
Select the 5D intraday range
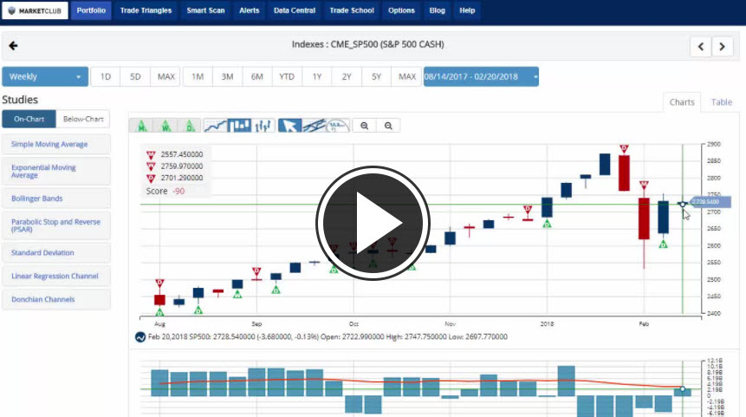(x=135, y=76)
